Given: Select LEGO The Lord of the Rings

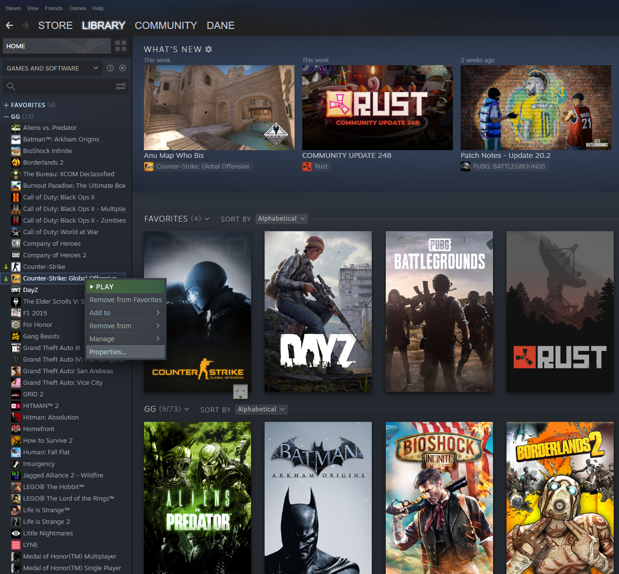Looking at the screenshot, I should (69, 498).
